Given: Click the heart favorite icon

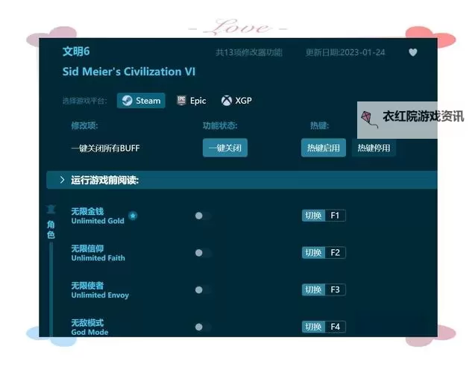Looking at the screenshot, I should 412,52.
